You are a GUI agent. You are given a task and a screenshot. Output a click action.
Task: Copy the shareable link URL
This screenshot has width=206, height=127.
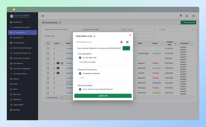[x=126, y=48]
